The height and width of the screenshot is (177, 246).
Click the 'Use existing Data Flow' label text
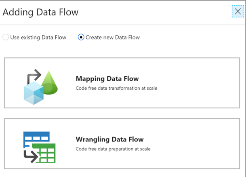click(38, 38)
